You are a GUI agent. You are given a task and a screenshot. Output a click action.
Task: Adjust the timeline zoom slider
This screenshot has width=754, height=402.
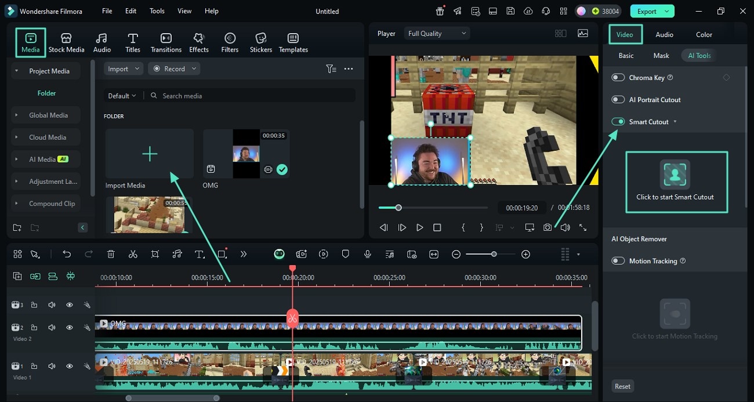[491, 254]
